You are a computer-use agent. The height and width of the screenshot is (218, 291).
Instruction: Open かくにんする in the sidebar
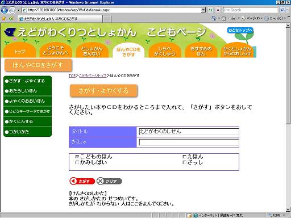pyautogui.click(x=27, y=121)
